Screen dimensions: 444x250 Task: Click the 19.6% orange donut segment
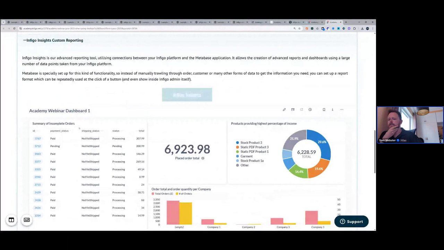tap(318, 169)
